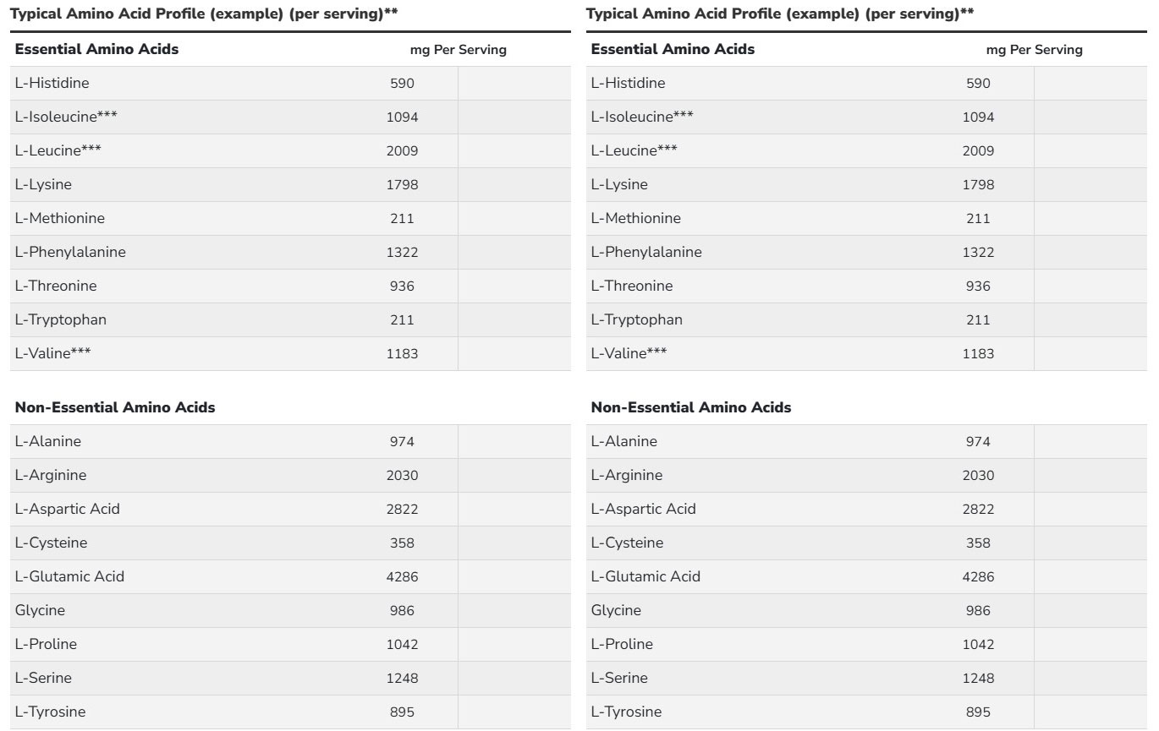1159x731 pixels.
Task: Click L-Histidine in the left table
Action: (52, 83)
